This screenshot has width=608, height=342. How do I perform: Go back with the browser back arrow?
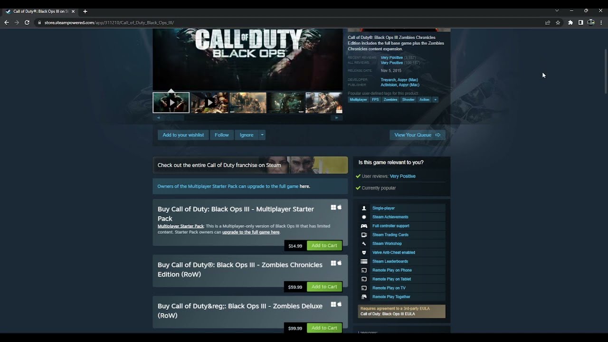[7, 22]
